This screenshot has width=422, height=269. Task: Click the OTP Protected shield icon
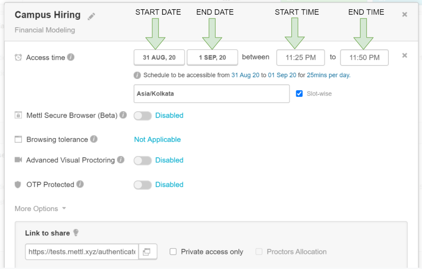18,185
